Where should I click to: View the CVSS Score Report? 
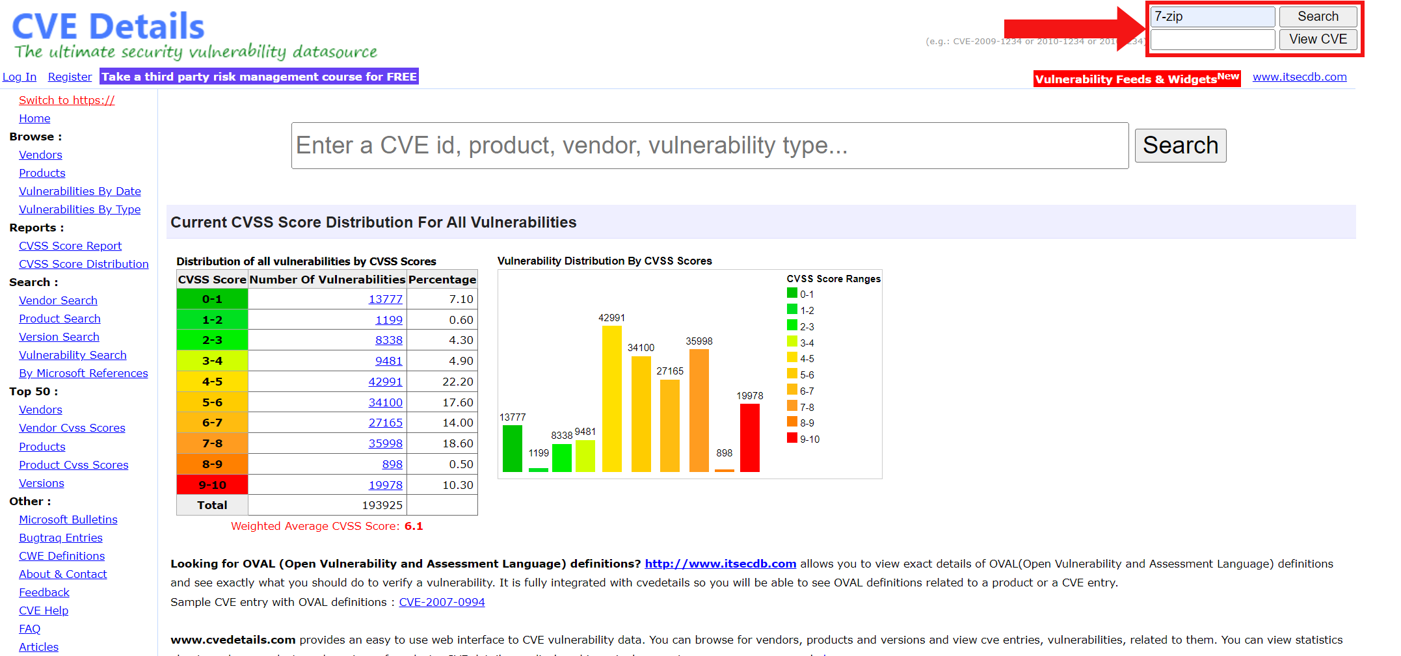70,246
